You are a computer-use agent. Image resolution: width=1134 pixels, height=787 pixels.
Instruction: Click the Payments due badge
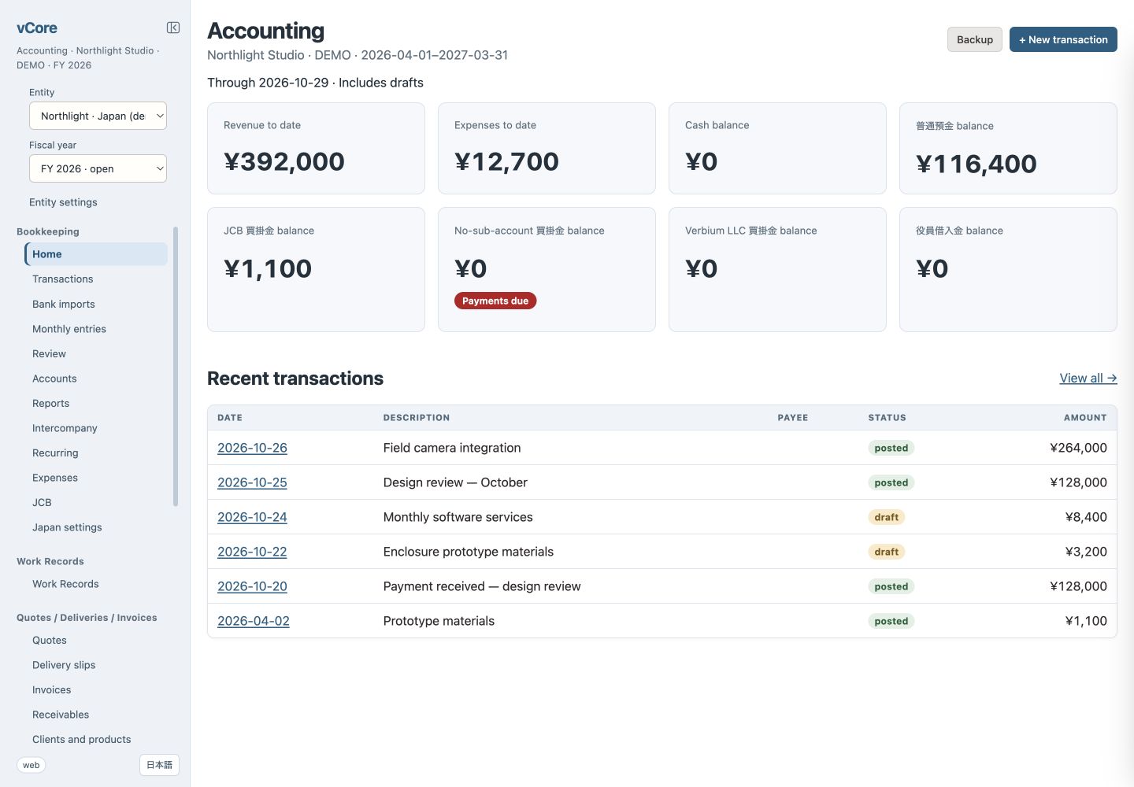[x=495, y=301]
